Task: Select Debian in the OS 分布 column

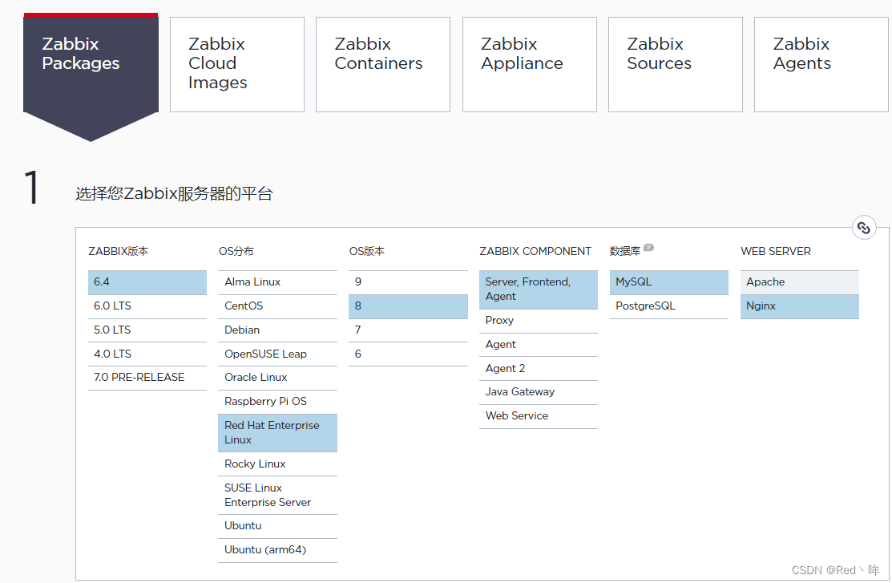Action: [x=277, y=330]
